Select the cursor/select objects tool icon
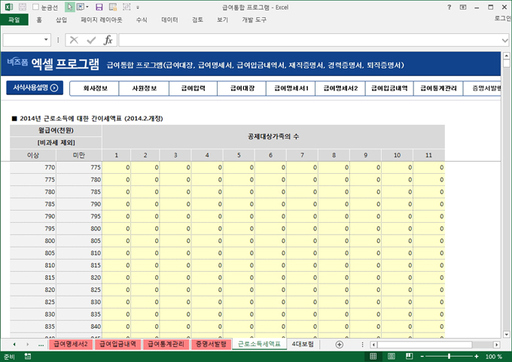 [70, 7]
